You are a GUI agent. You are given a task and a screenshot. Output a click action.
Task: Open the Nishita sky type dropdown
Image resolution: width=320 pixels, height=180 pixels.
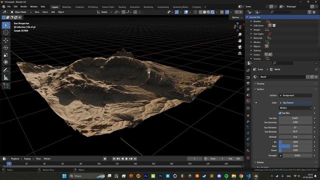click(x=295, y=108)
